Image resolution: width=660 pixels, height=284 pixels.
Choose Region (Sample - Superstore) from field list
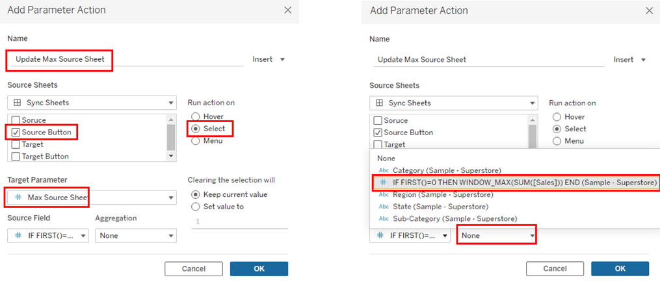[442, 194]
